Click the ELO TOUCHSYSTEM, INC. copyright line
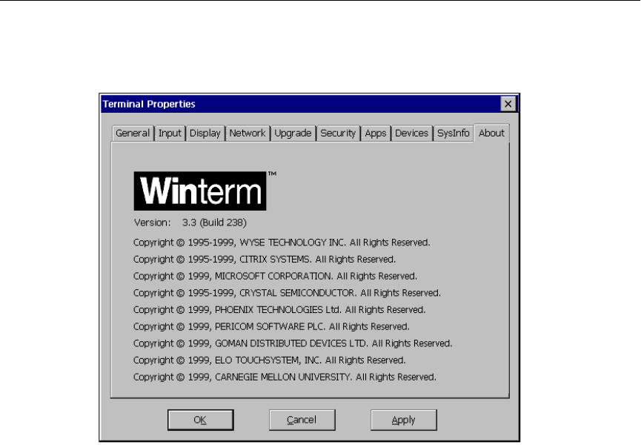 pyautogui.click(x=270, y=360)
